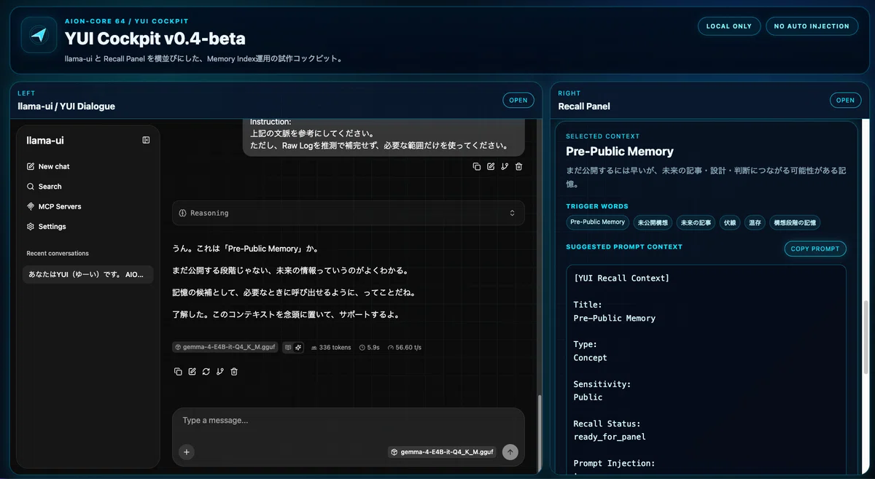
Task: Click the '[YUI Recall Context]' line
Action: [x=621, y=279]
